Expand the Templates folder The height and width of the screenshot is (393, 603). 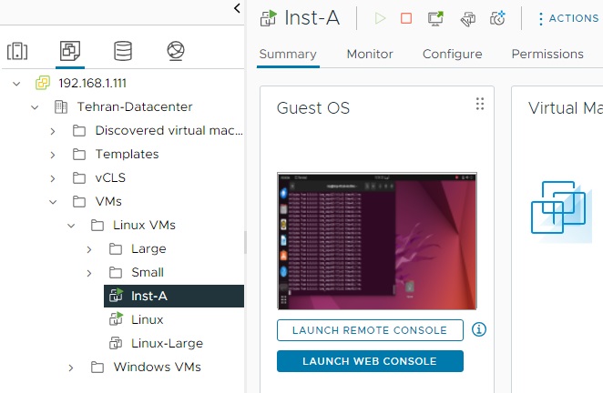tap(54, 154)
